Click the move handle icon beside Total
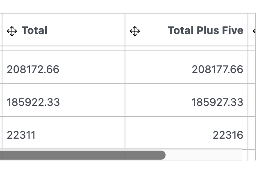259x174 pixels. 12,31
